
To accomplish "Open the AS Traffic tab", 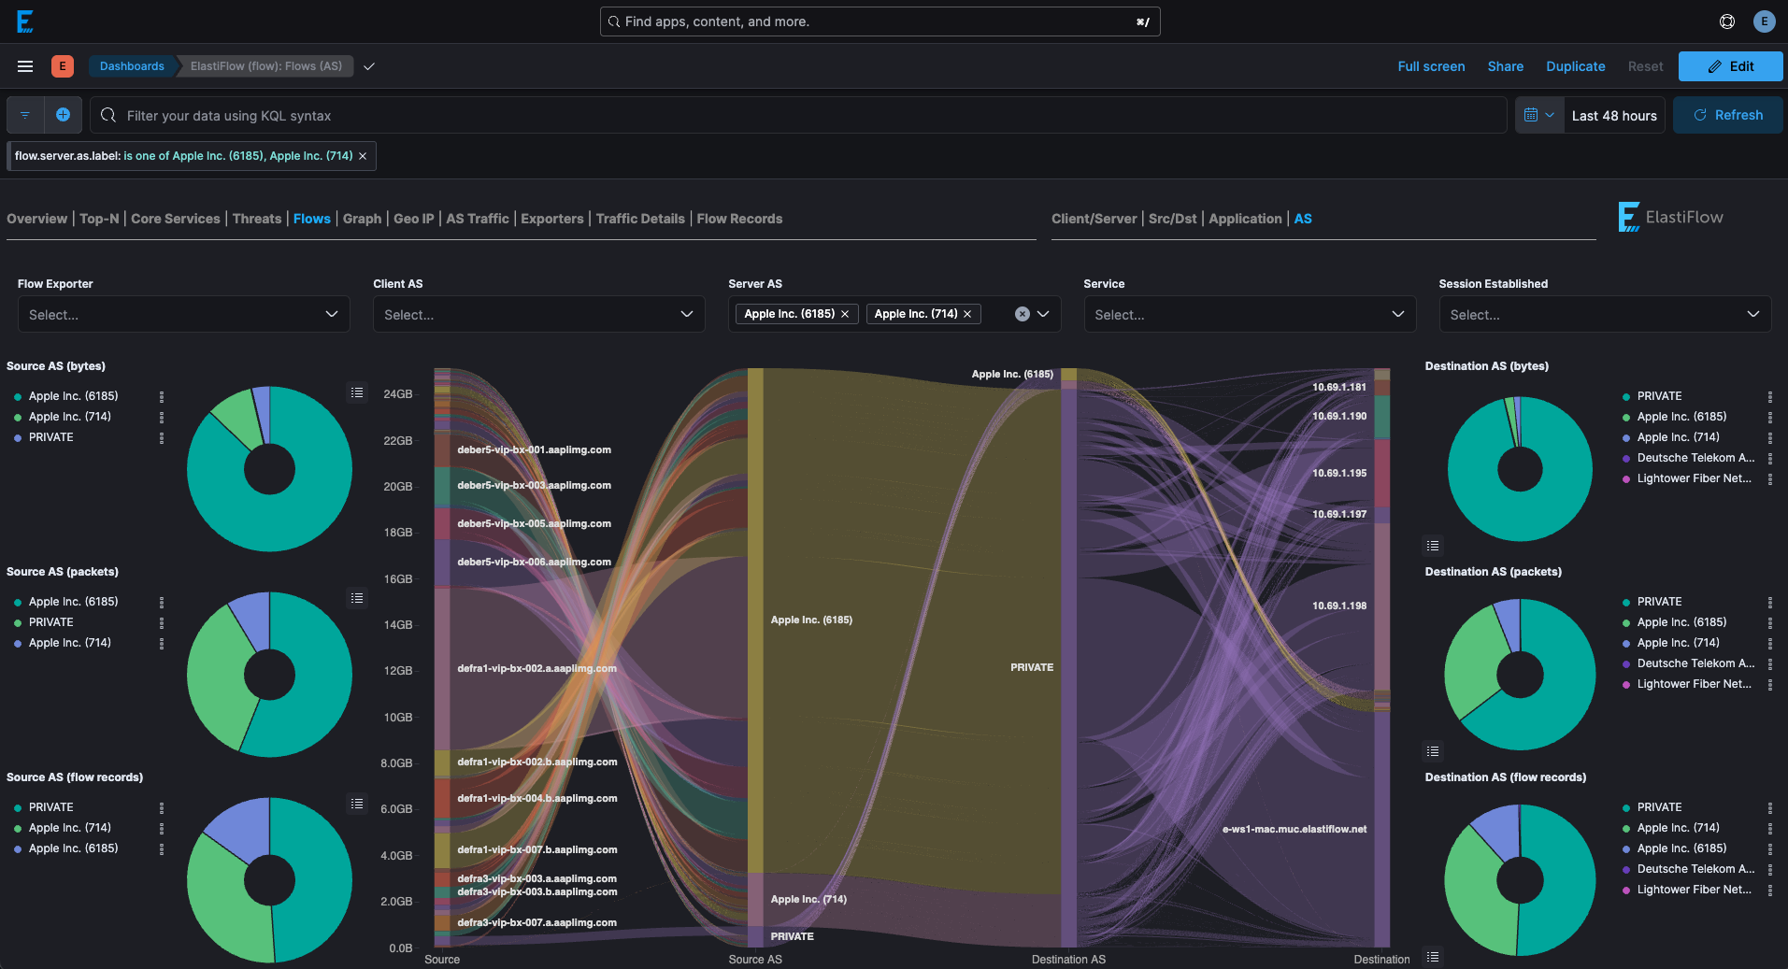I will pyautogui.click(x=478, y=219).
